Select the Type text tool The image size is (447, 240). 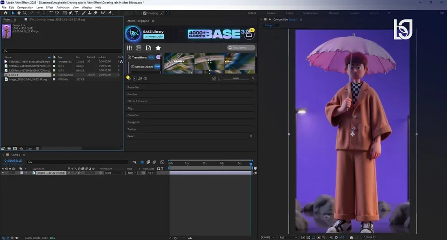(76, 13)
